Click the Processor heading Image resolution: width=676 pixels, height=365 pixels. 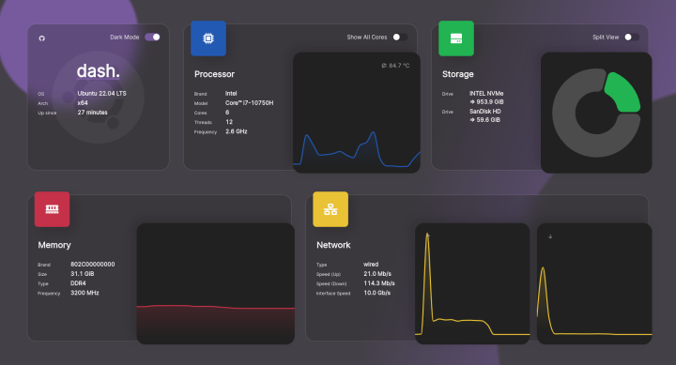pos(214,74)
